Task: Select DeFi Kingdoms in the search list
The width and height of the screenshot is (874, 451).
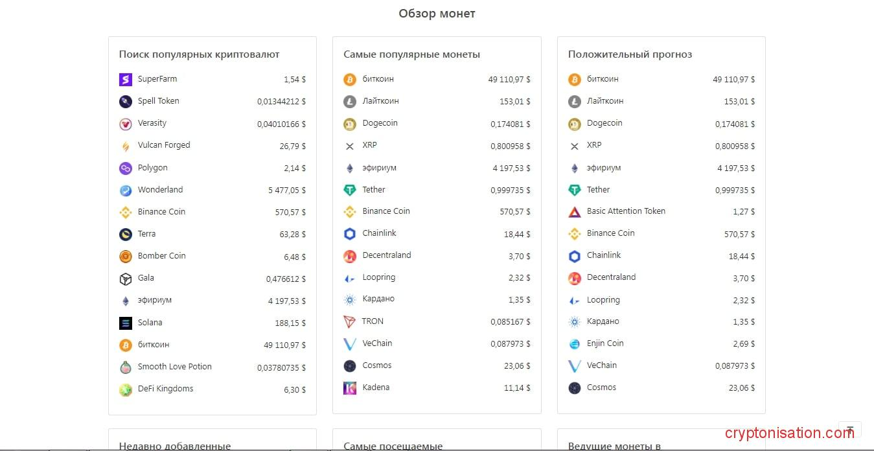Action: 165,389
